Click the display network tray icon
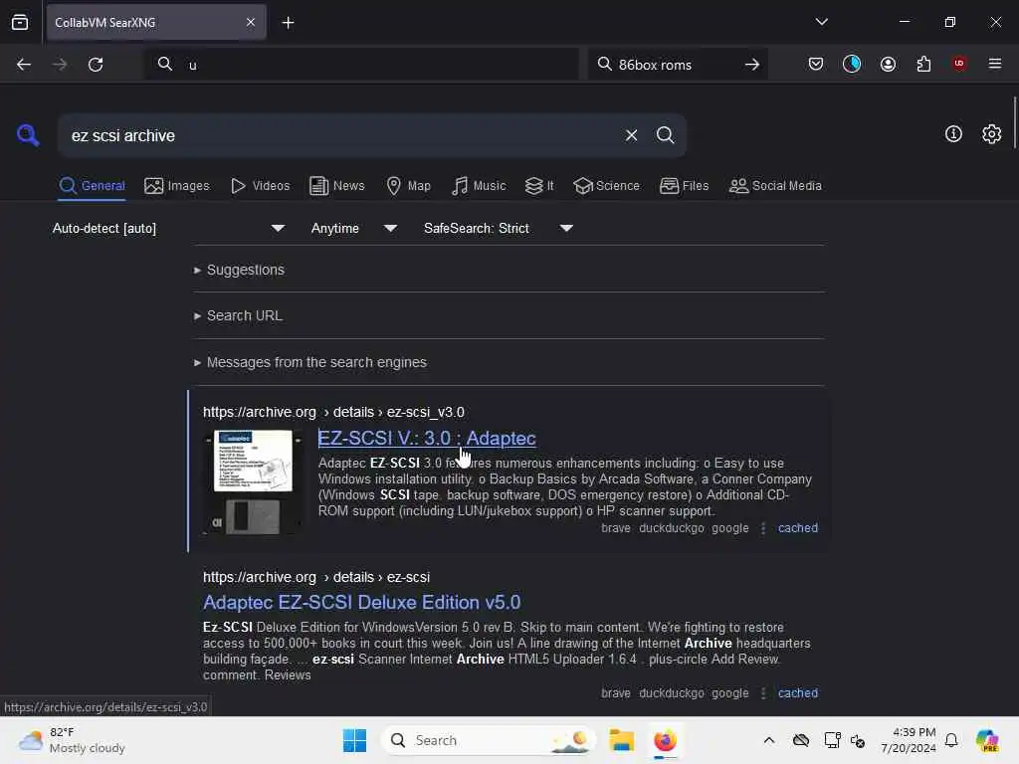Screen dimensions: 1019x764 [x=831, y=740]
